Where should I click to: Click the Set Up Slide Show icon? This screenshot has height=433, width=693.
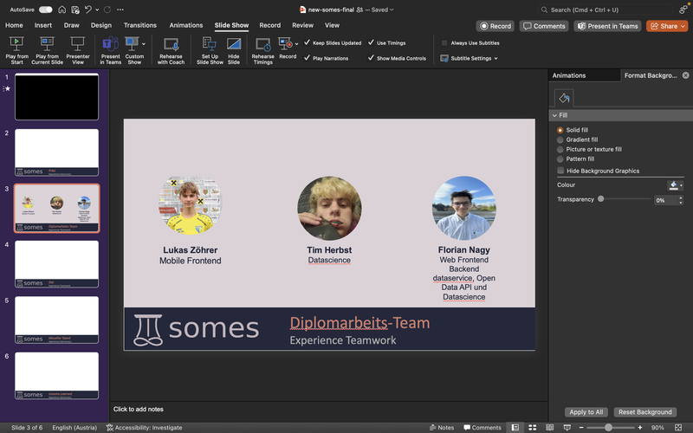coord(210,44)
